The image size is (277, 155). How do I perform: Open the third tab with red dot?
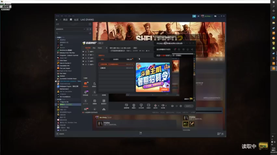129,59
